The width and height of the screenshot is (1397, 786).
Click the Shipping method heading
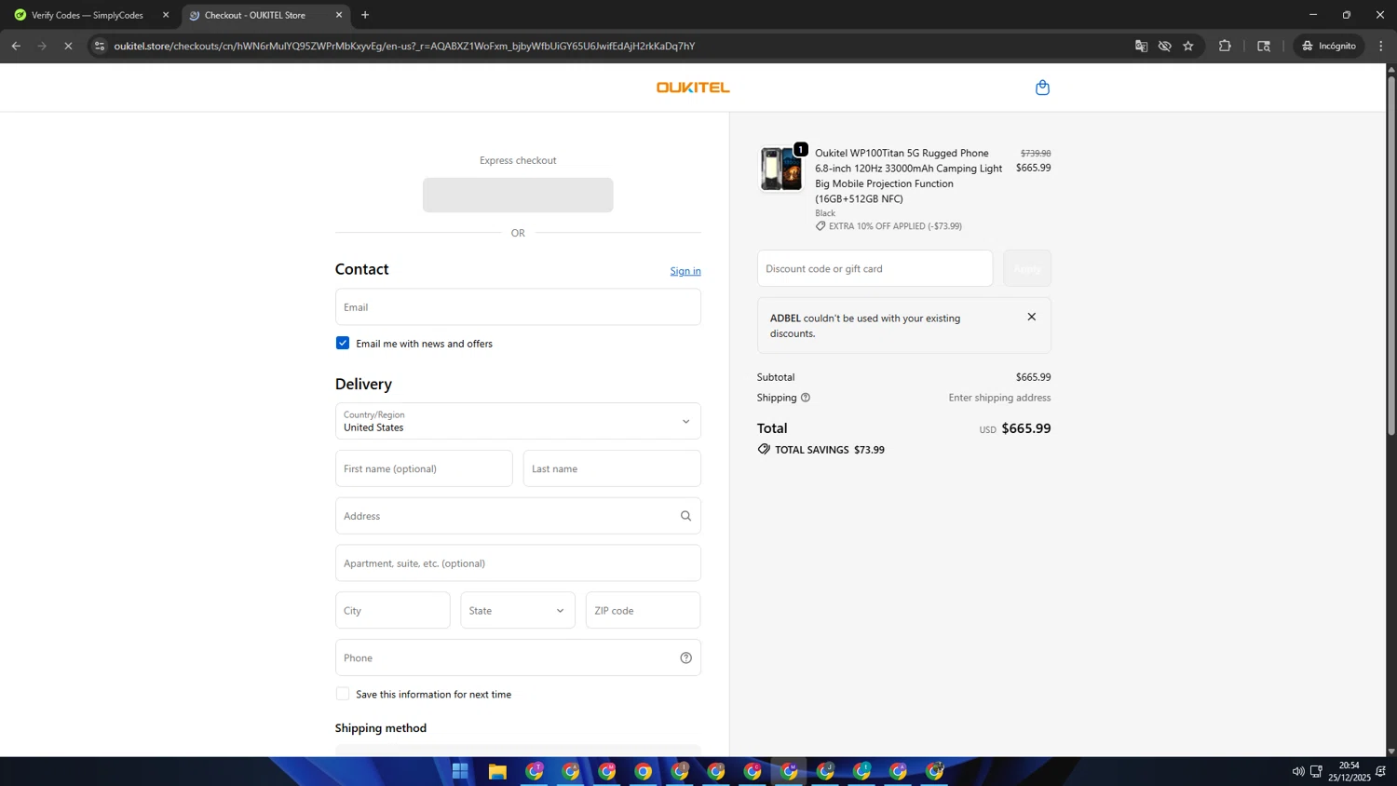381,728
